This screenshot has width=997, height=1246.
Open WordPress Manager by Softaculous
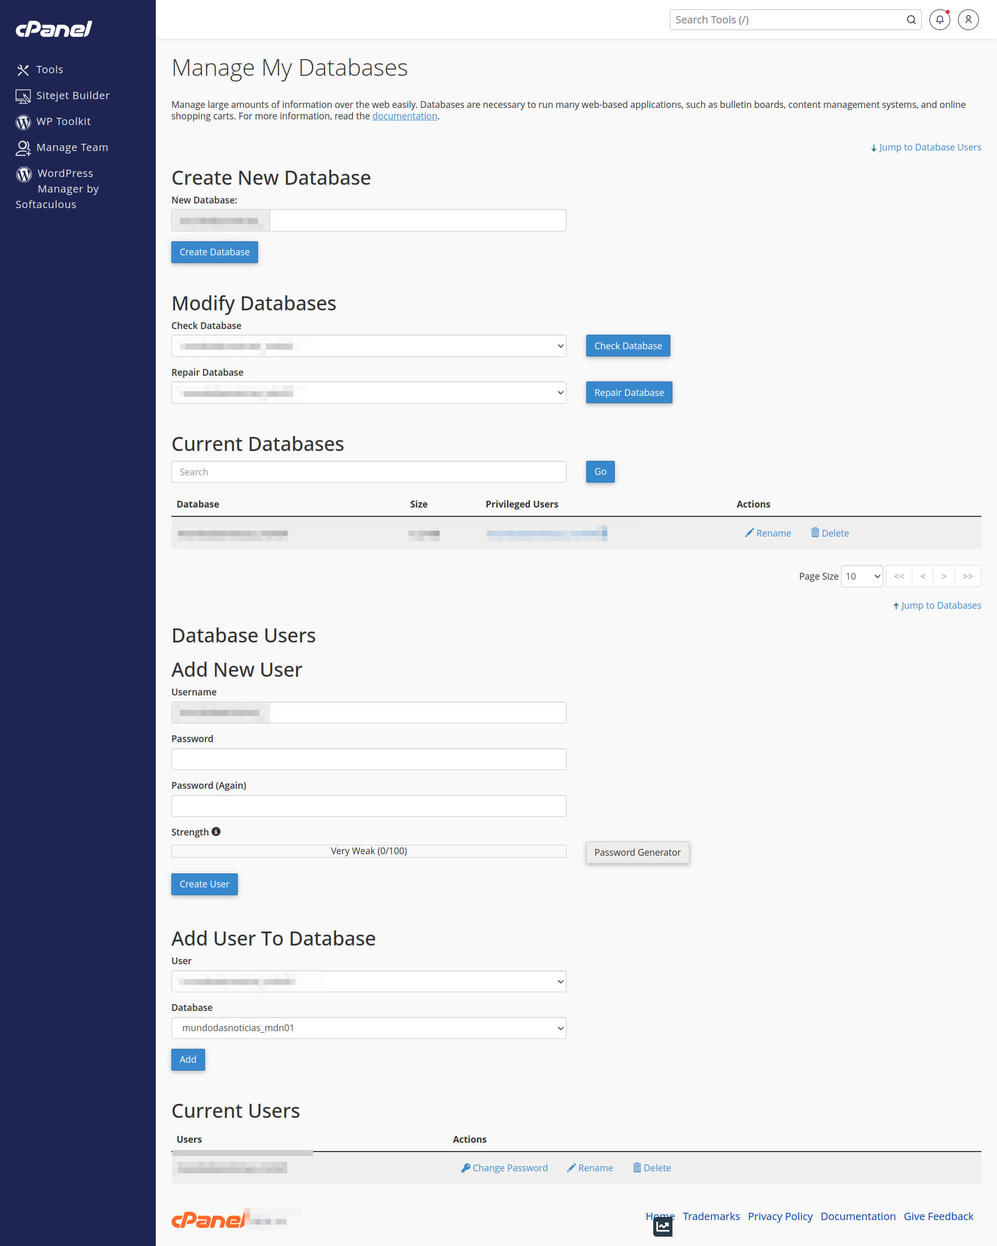[x=24, y=173]
